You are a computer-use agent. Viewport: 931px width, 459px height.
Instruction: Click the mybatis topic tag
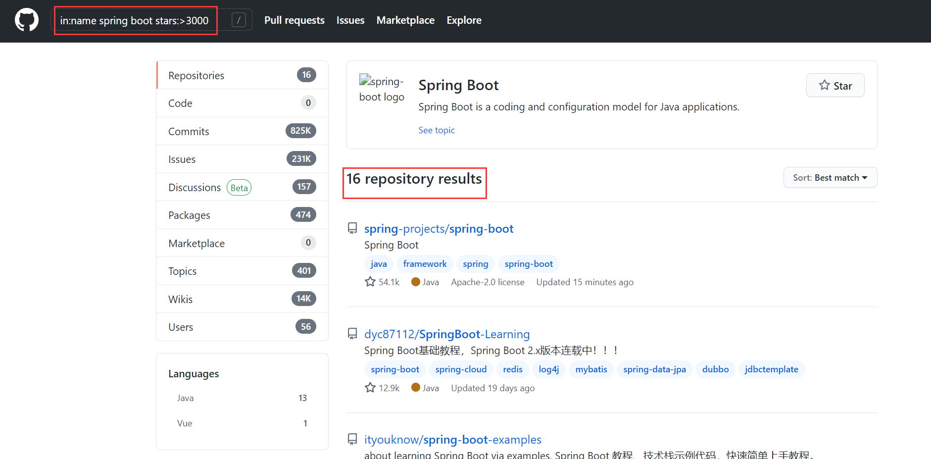(591, 369)
